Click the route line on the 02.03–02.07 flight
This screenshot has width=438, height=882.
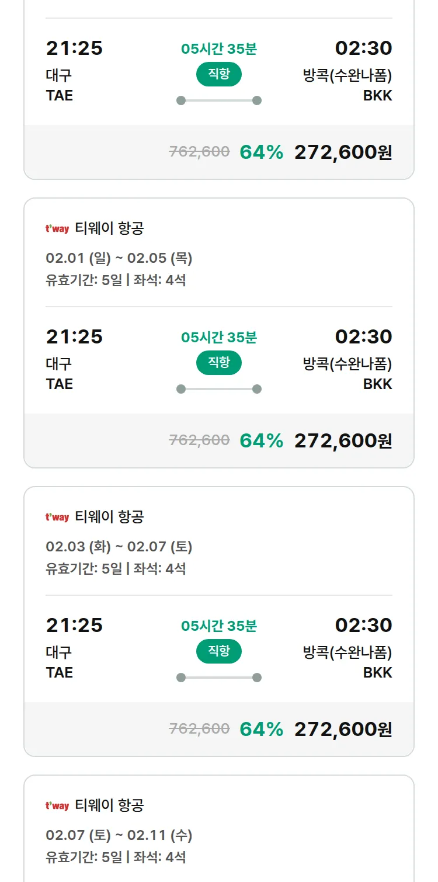tap(219, 678)
